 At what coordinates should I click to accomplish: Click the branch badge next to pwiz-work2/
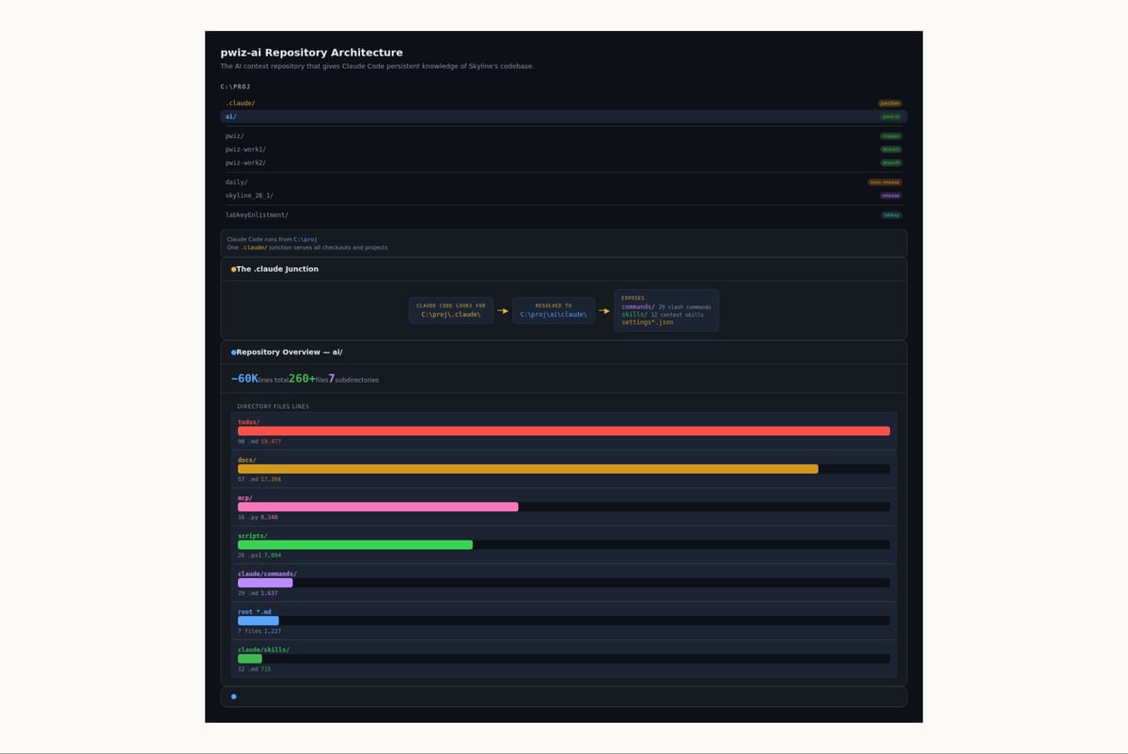890,163
